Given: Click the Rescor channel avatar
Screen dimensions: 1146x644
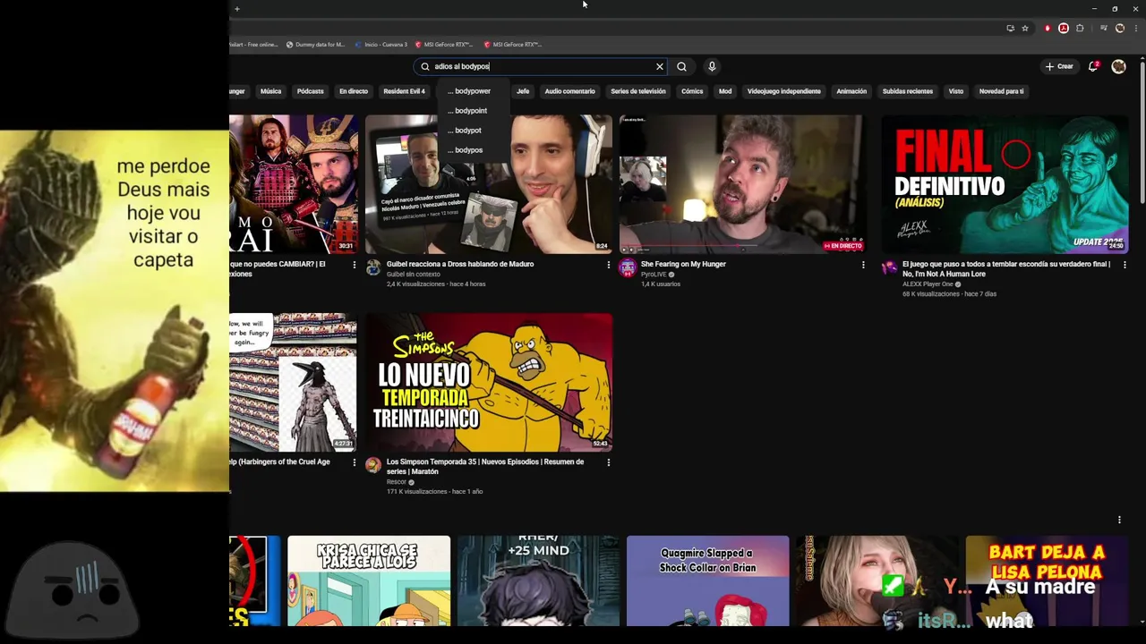Looking at the screenshot, I should pyautogui.click(x=373, y=465).
